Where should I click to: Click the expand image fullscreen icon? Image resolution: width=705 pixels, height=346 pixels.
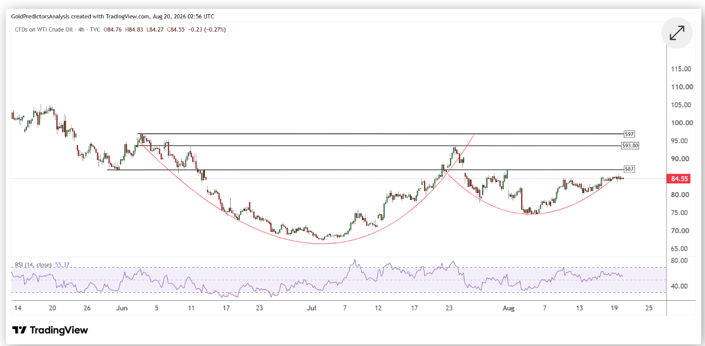[x=677, y=33]
